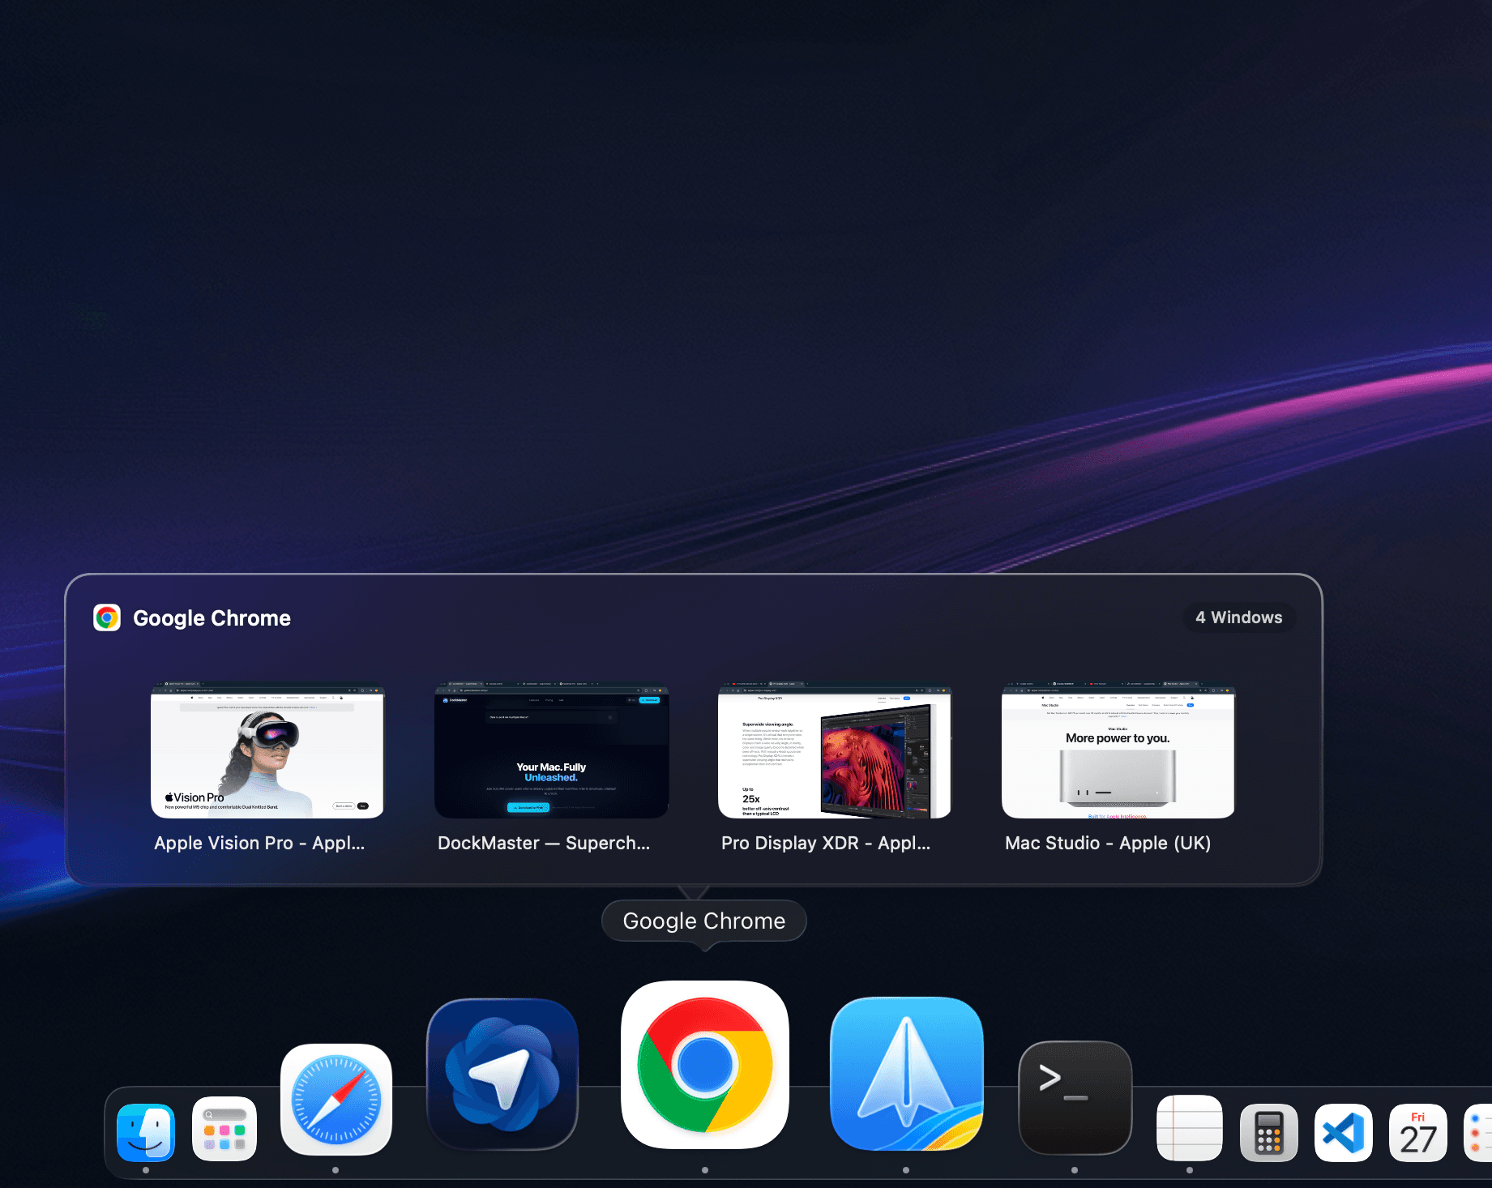Open Finder from the dock
Screen dimensions: 1492x1188
point(146,1131)
